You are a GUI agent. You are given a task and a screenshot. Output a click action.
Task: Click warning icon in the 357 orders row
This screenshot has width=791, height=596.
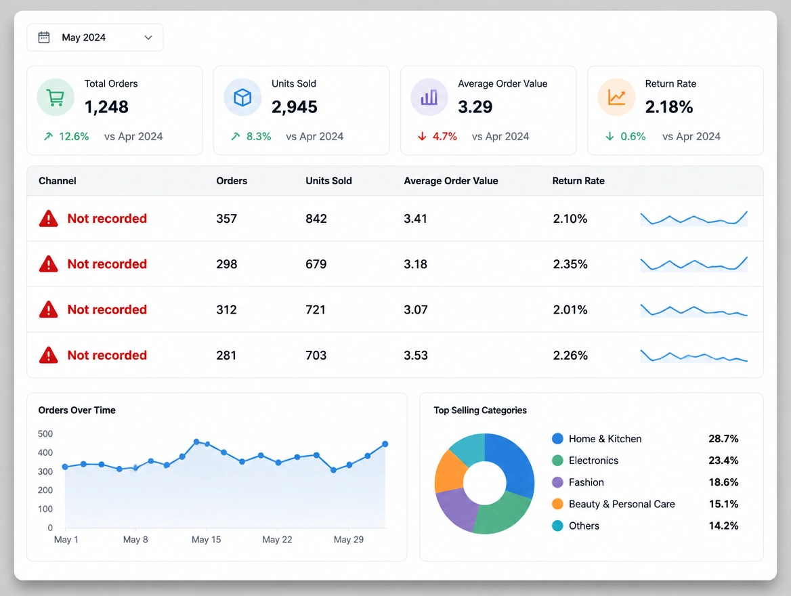[49, 219]
